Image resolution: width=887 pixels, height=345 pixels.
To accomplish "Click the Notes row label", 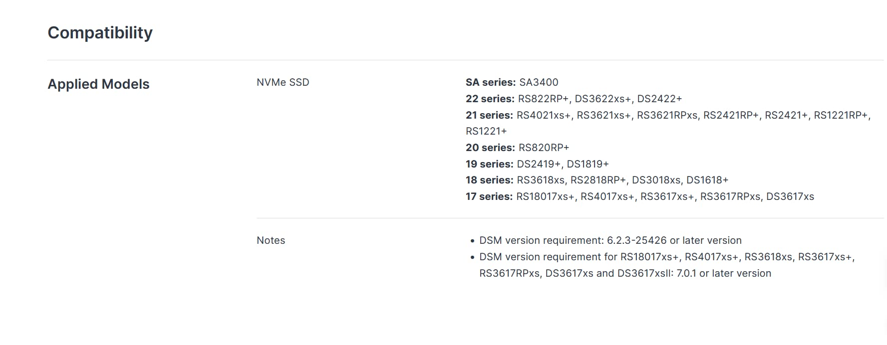I will point(271,240).
